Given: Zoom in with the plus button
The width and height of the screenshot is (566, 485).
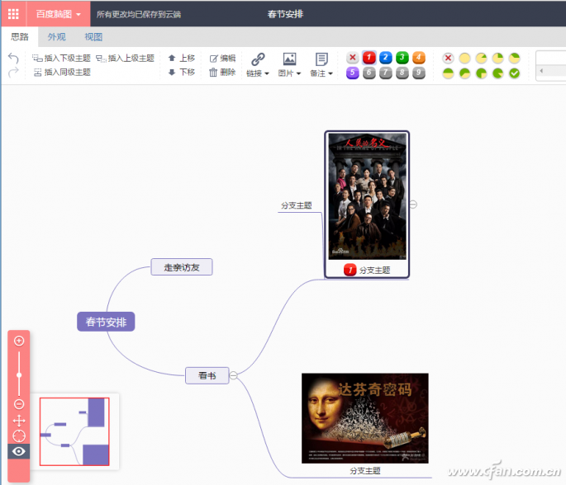Looking at the screenshot, I should tap(19, 341).
